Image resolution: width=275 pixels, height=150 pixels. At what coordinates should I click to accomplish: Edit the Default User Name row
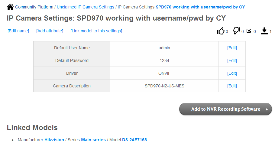(232, 48)
